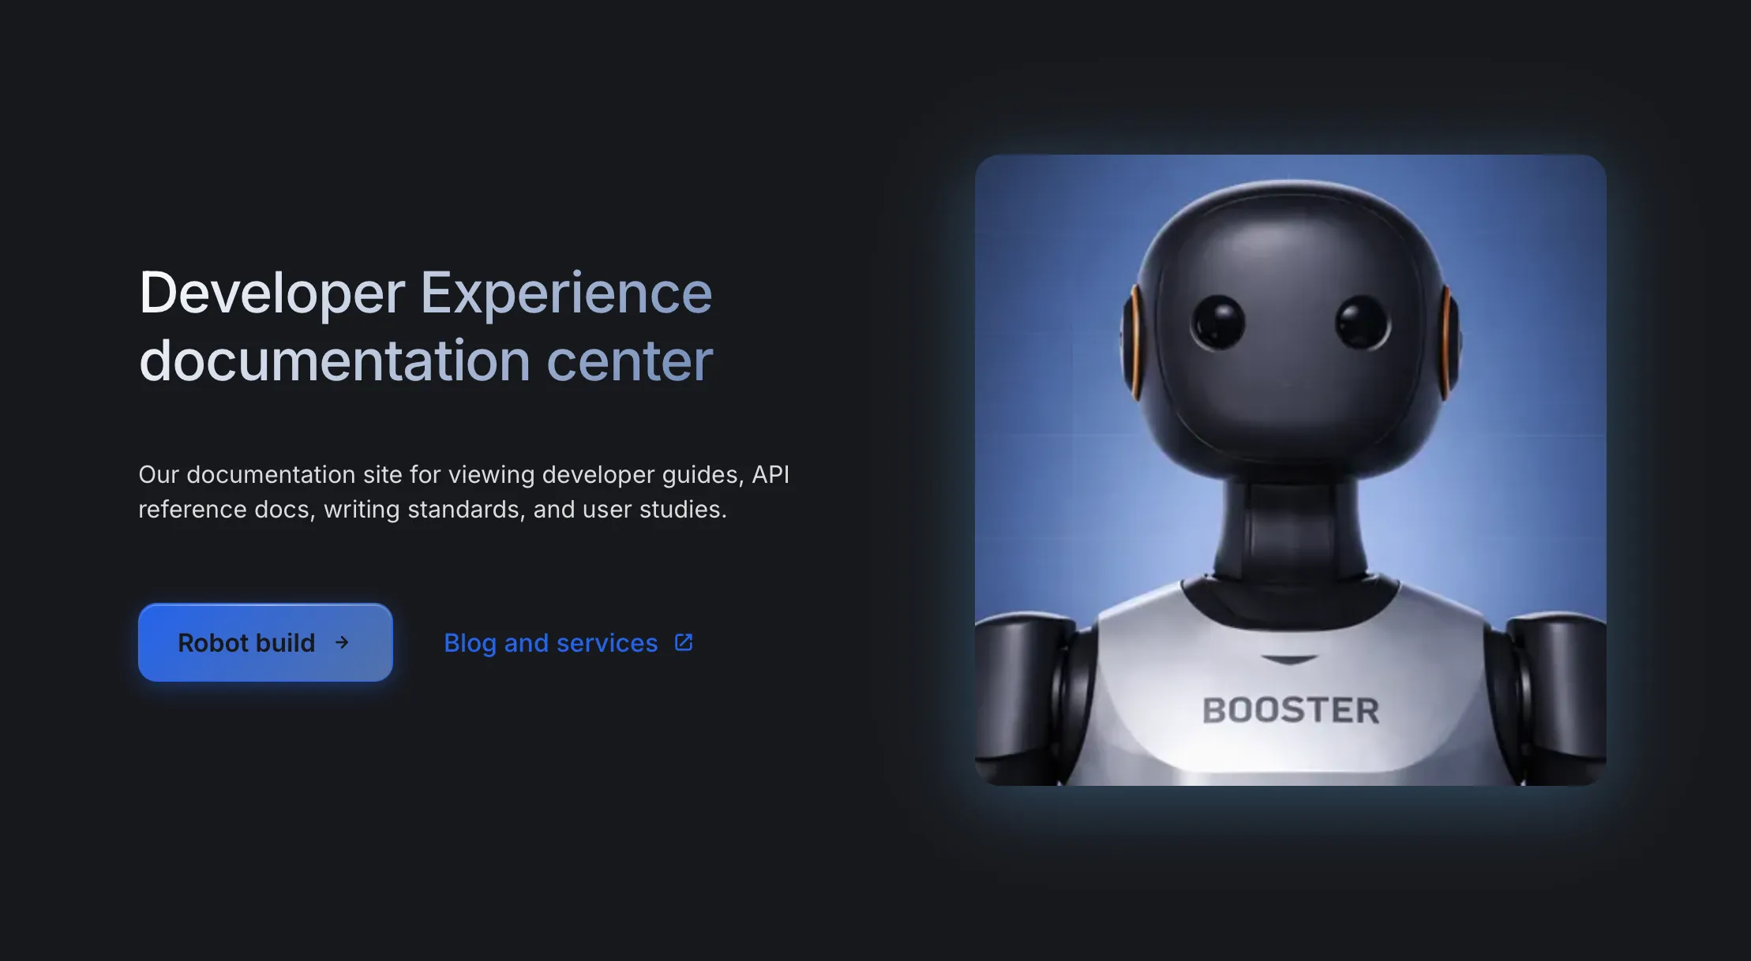Click the external link icon beside Blog and services
Image resolution: width=1751 pixels, height=961 pixels.
tap(684, 642)
